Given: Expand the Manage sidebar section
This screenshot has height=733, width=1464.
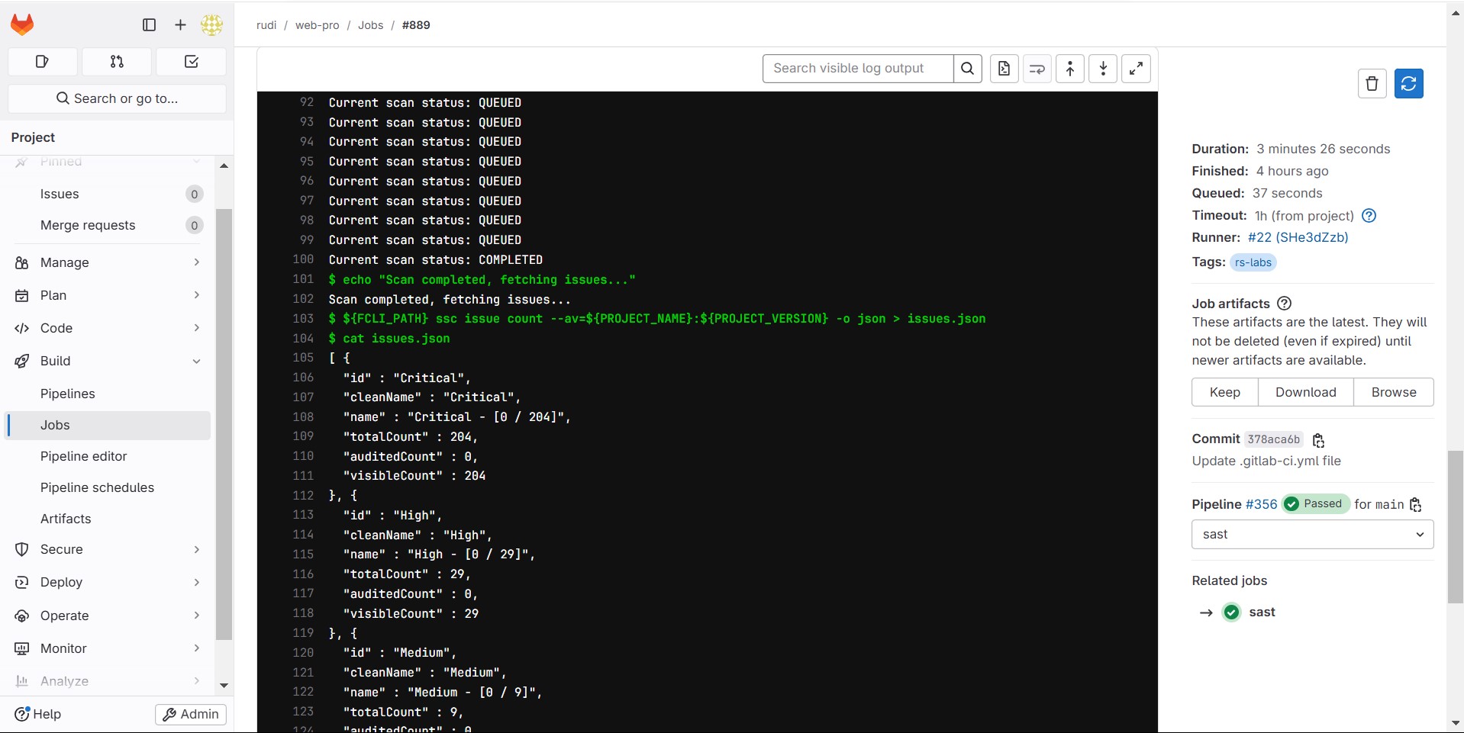Looking at the screenshot, I should click(x=107, y=262).
